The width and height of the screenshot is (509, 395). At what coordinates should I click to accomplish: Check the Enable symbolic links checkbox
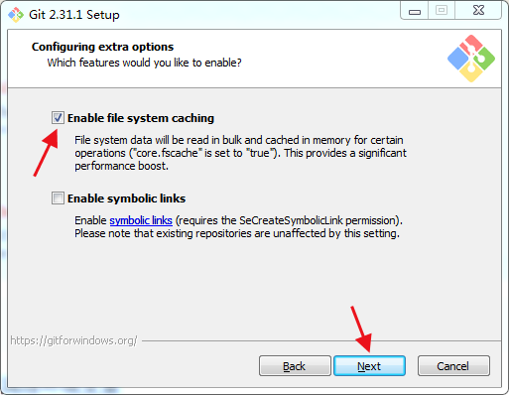click(x=58, y=198)
